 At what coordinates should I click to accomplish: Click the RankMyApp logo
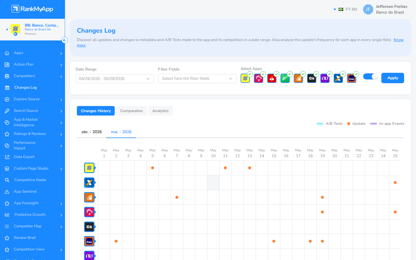coord(32,9)
